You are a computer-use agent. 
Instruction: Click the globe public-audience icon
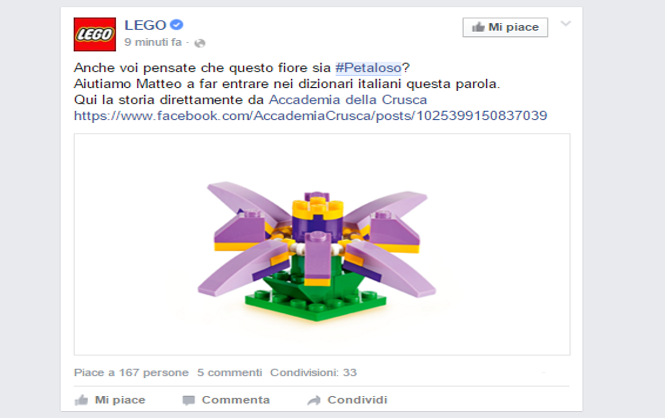pos(200,43)
